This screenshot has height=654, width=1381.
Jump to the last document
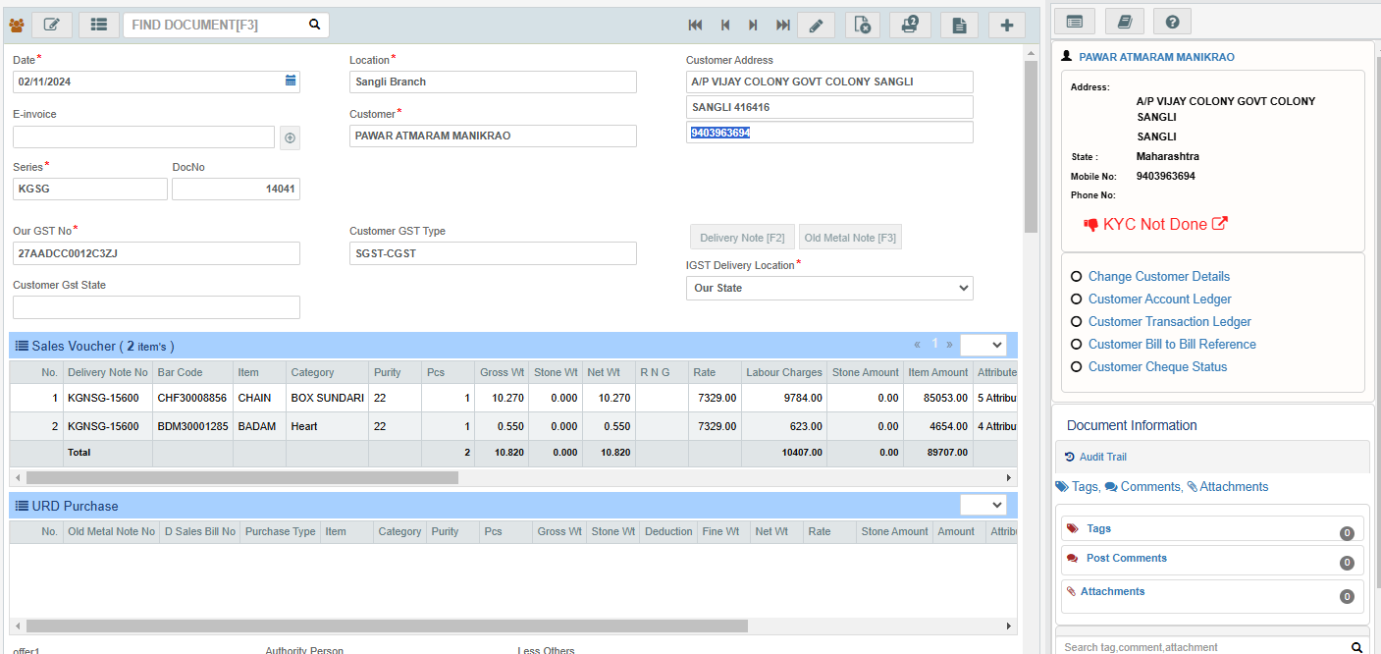coord(783,26)
